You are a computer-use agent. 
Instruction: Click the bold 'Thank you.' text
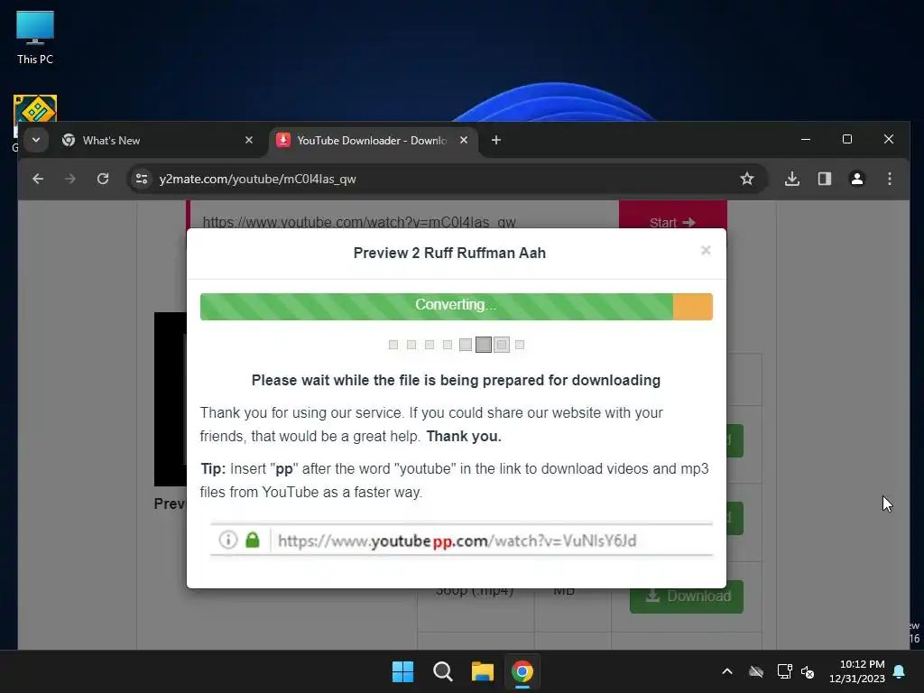point(464,437)
